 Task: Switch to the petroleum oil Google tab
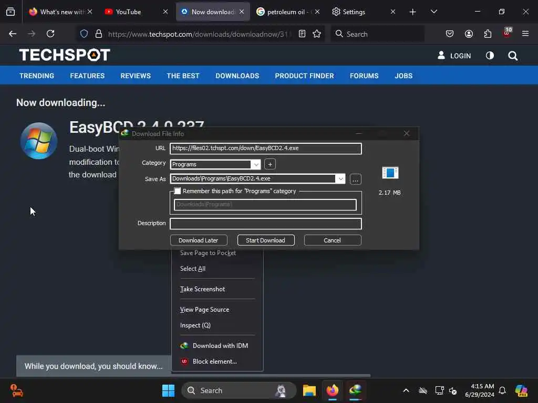(x=287, y=12)
